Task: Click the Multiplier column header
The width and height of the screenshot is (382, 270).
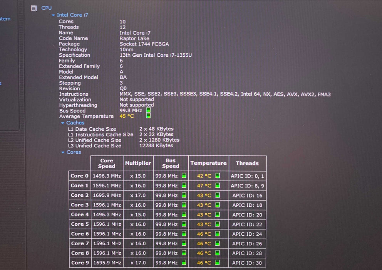Action: pyautogui.click(x=138, y=163)
